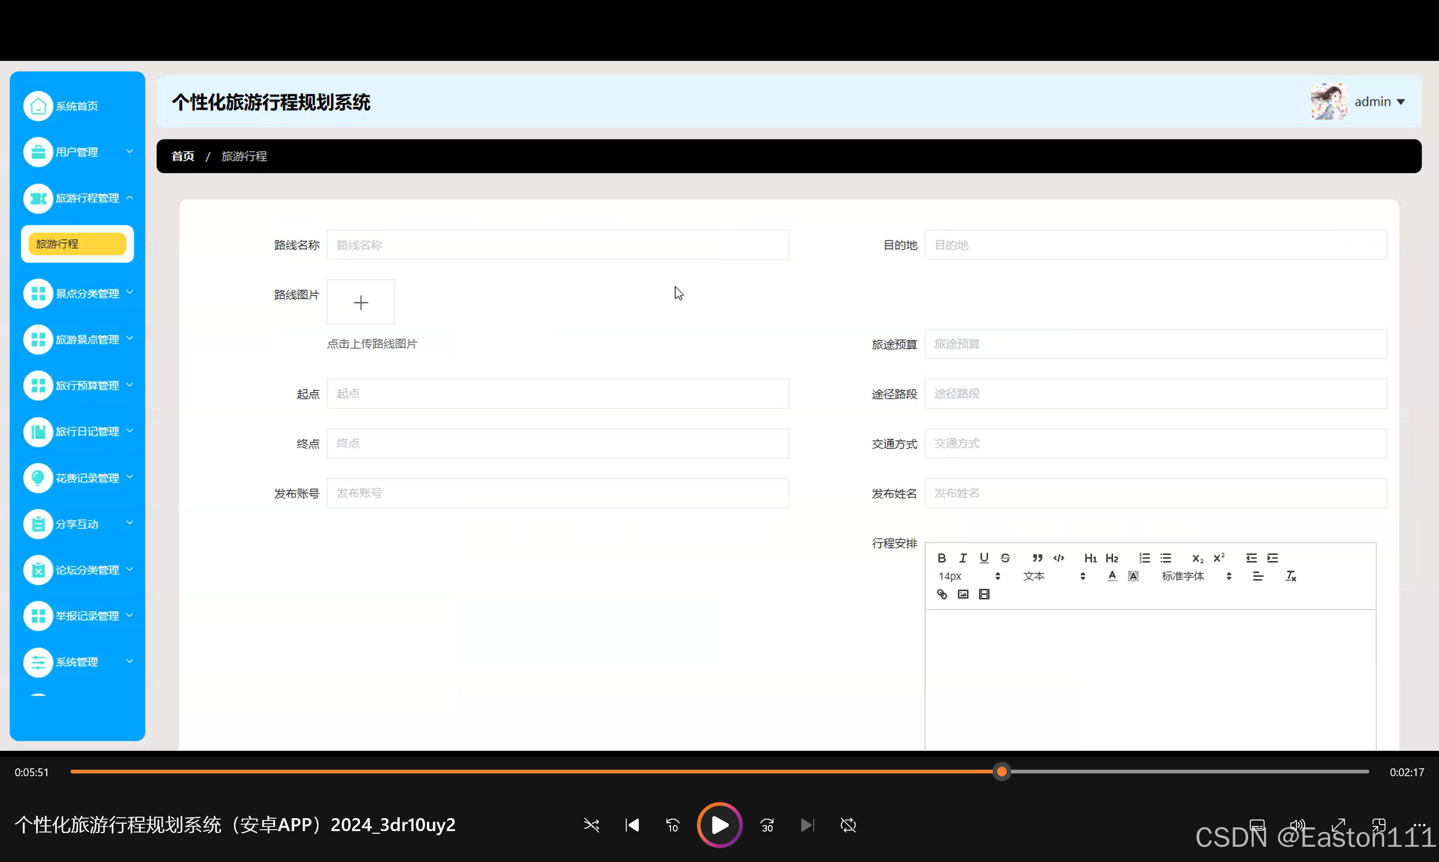This screenshot has width=1439, height=862.
Task: Toggle shuffle in the media player
Action: [x=591, y=825]
